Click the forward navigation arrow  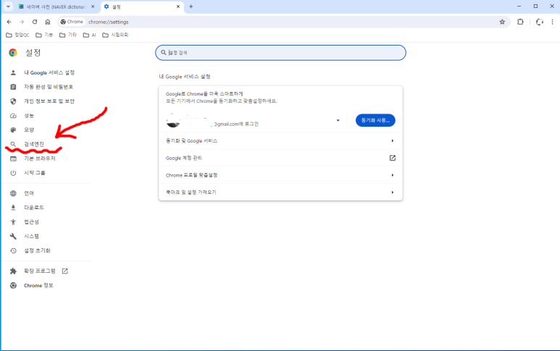pyautogui.click(x=22, y=22)
